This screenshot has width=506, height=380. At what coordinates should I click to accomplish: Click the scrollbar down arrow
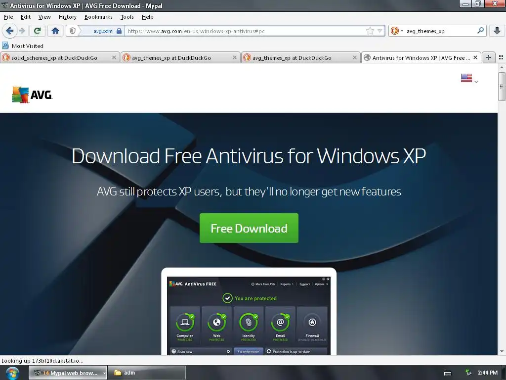coord(502,351)
